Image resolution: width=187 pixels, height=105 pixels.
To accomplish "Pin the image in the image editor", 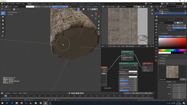I will click(x=144, y=6).
